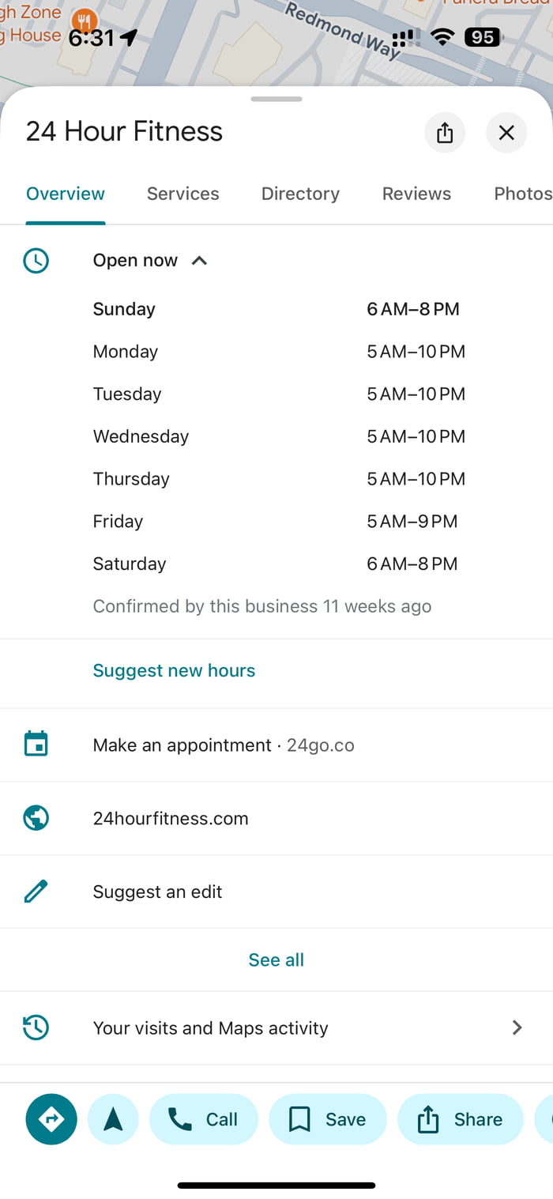Select the clock icon next to Open now
This screenshot has width=553, height=1199.
pyautogui.click(x=36, y=260)
